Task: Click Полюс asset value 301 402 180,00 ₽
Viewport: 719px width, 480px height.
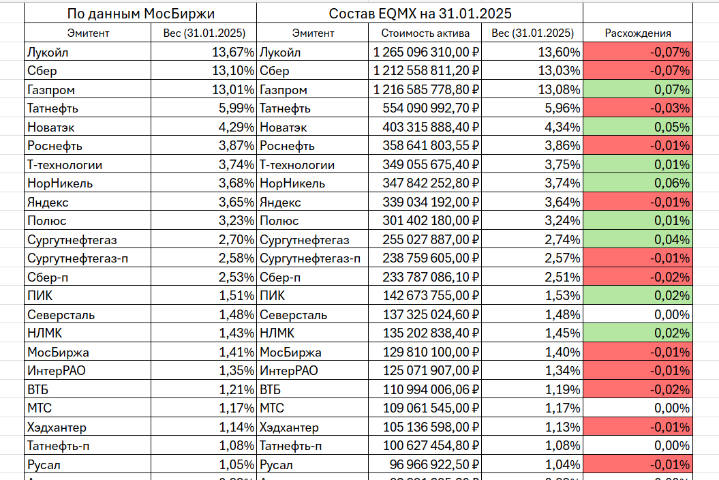Action: tap(425, 221)
